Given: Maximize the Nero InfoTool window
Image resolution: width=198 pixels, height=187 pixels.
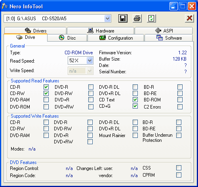Looking at the screenshot, I should click(183, 6).
